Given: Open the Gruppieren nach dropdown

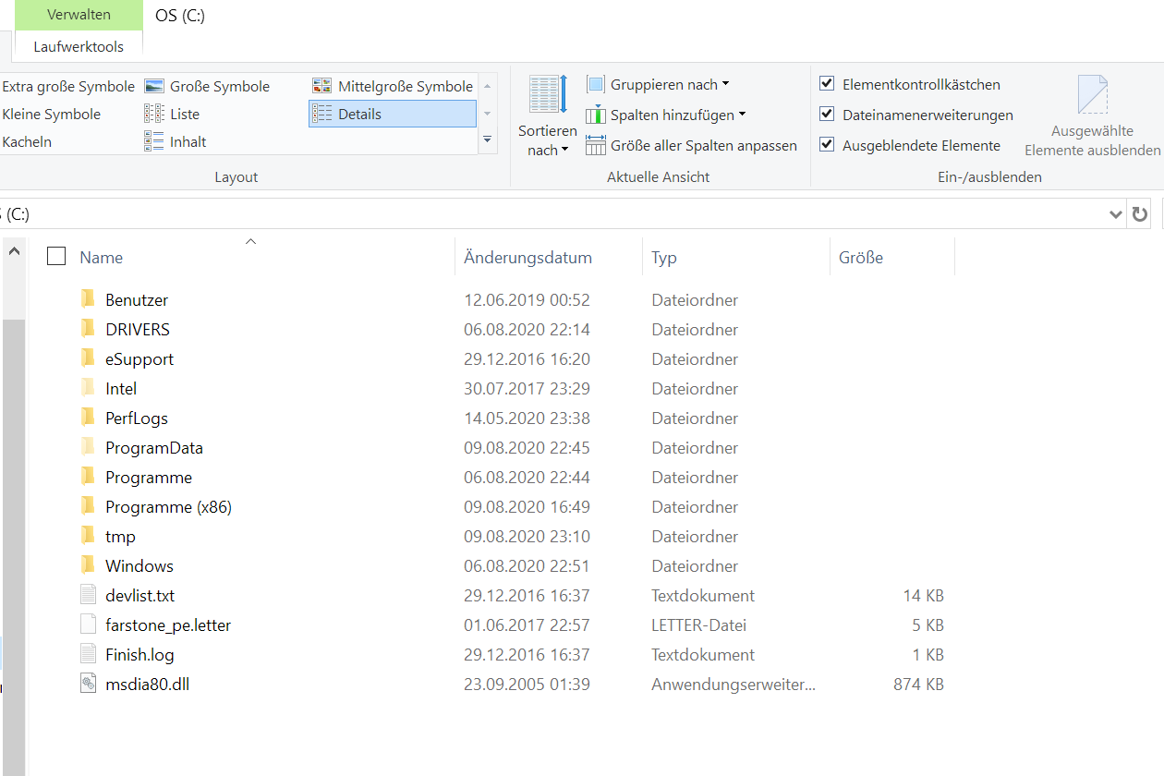Looking at the screenshot, I should tap(658, 84).
